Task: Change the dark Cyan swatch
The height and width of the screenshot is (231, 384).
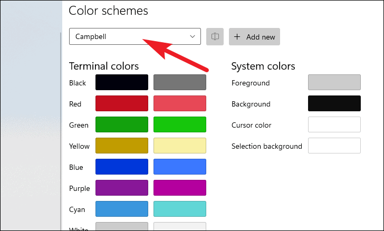Action: point(122,209)
